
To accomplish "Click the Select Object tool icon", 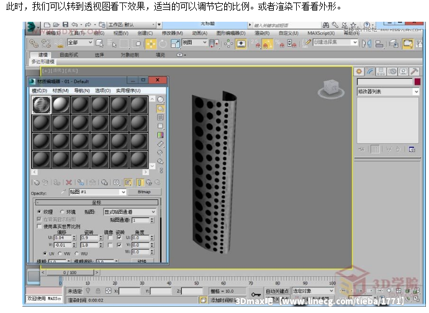I will [99, 43].
